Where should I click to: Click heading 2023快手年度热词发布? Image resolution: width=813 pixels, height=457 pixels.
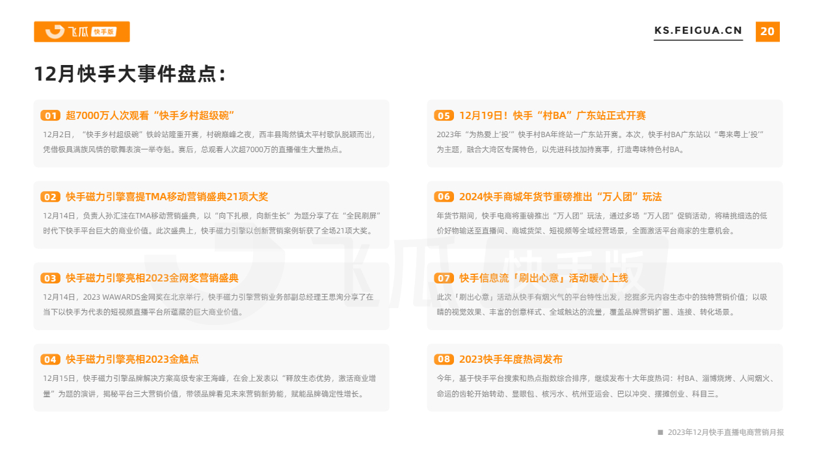click(511, 359)
